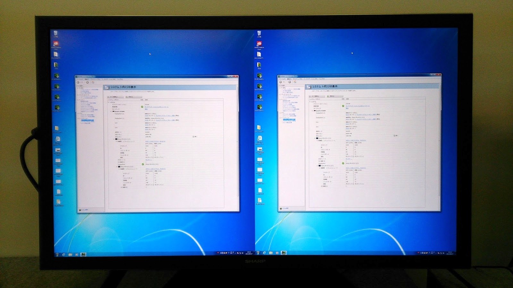Collapse the Quadro K5000 node in right window
The image size is (513, 288).
pos(313,111)
